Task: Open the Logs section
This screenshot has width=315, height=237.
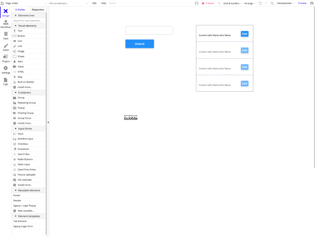Action: (6, 81)
